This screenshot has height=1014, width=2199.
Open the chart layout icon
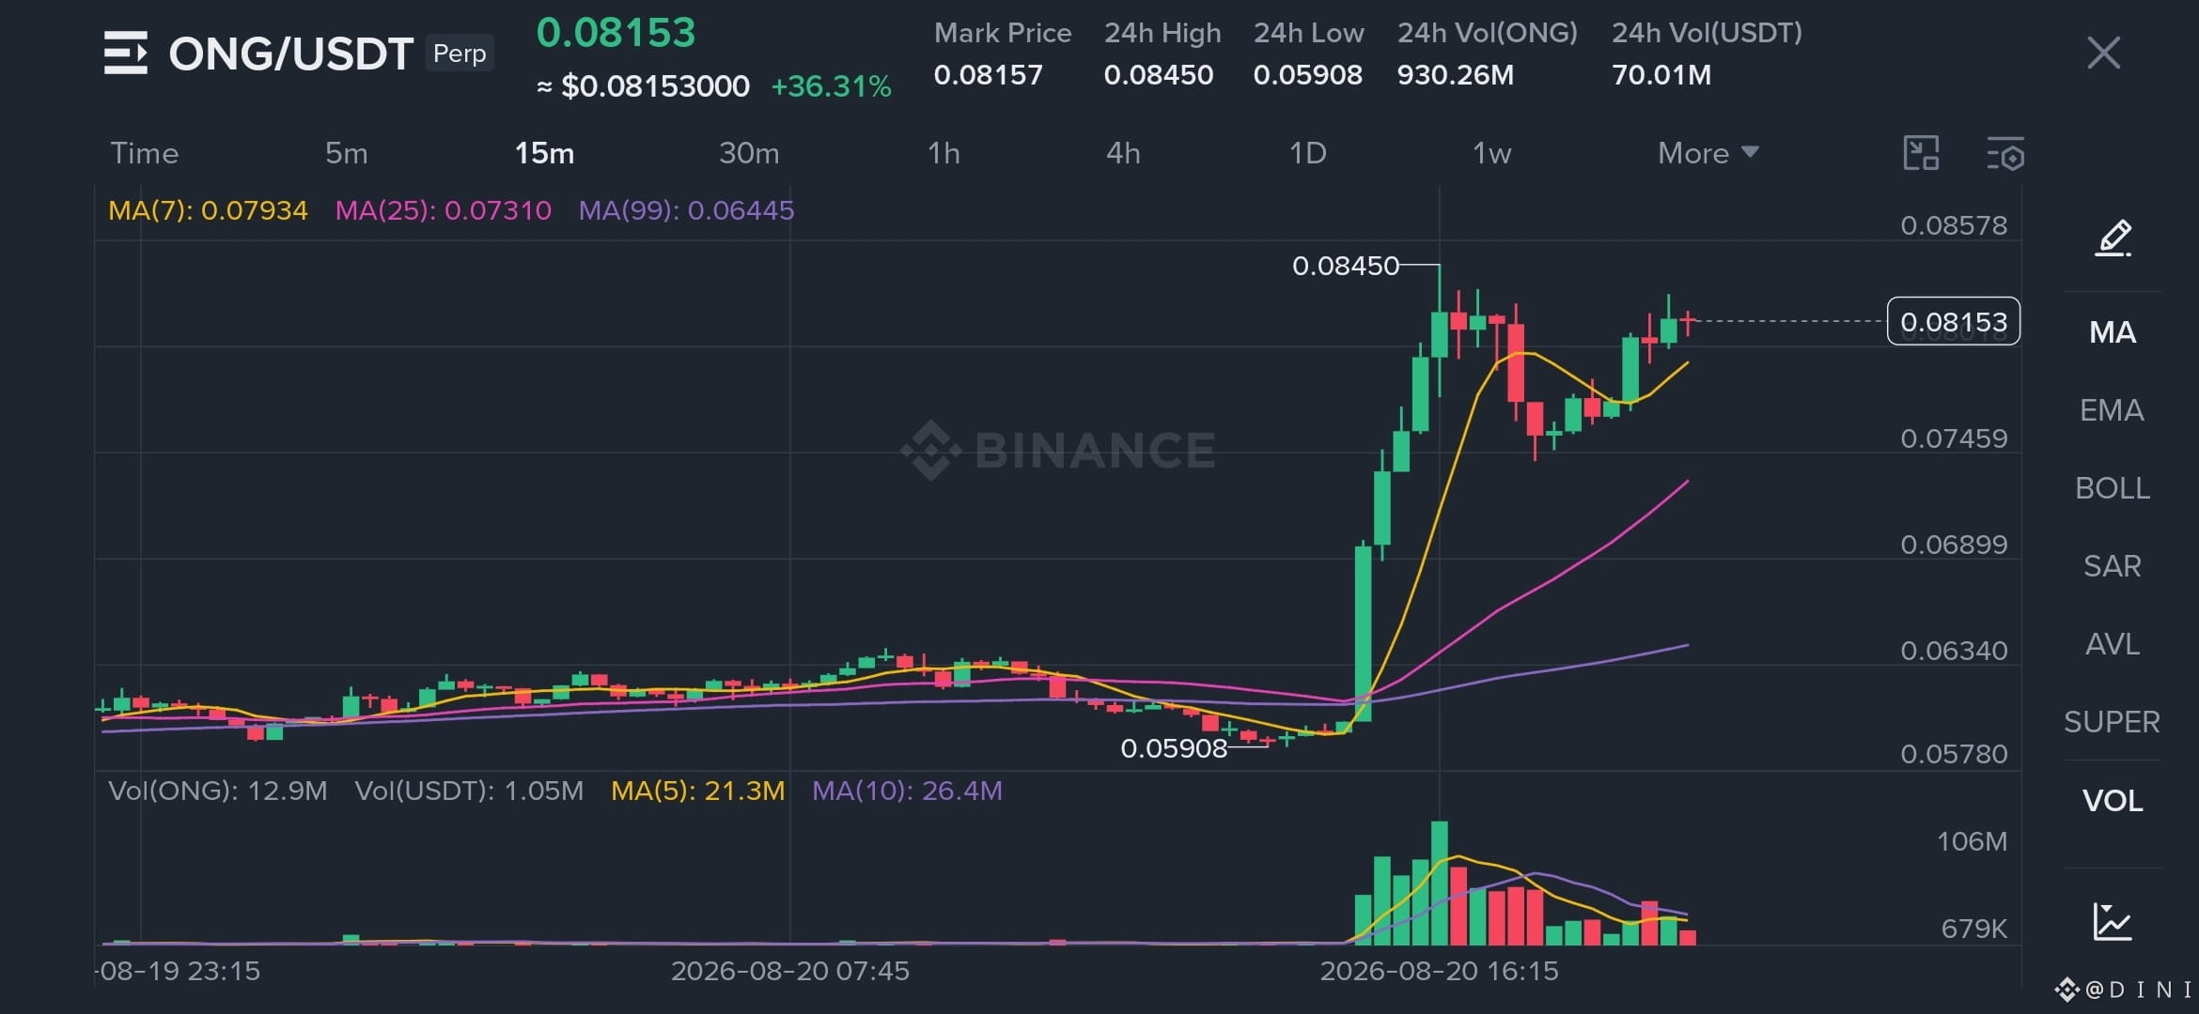(1921, 153)
